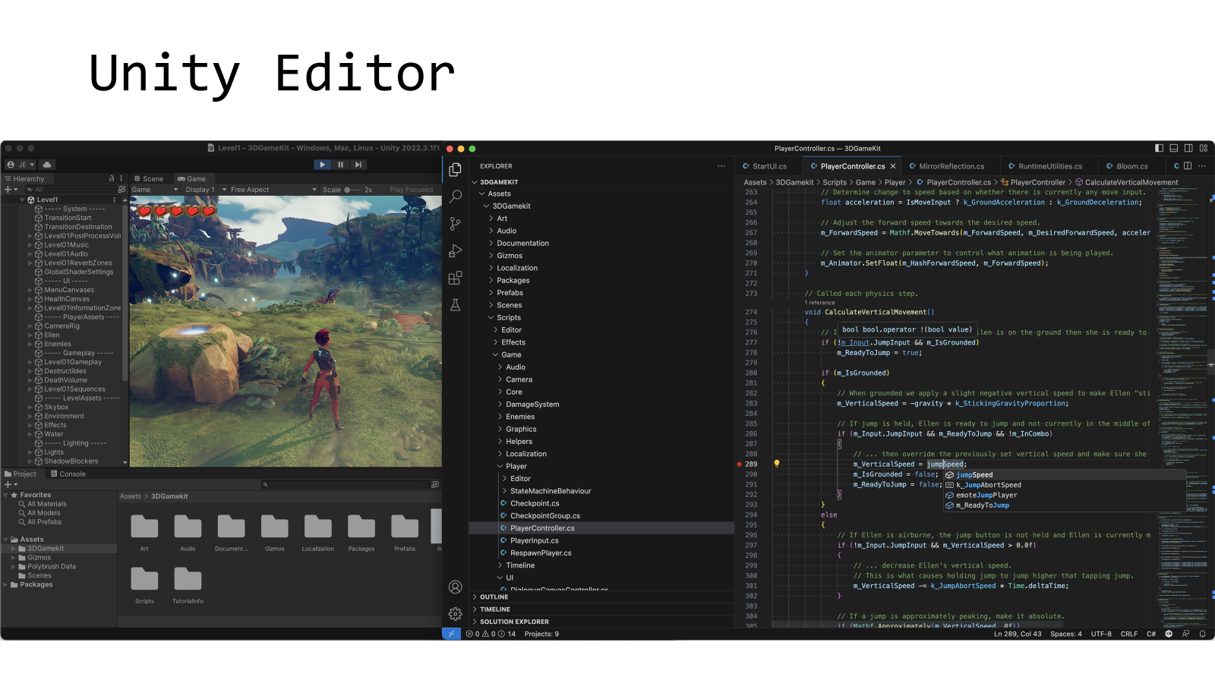This screenshot has width=1215, height=683.
Task: Click the lightbulb code action on line 289
Action: coord(776,464)
